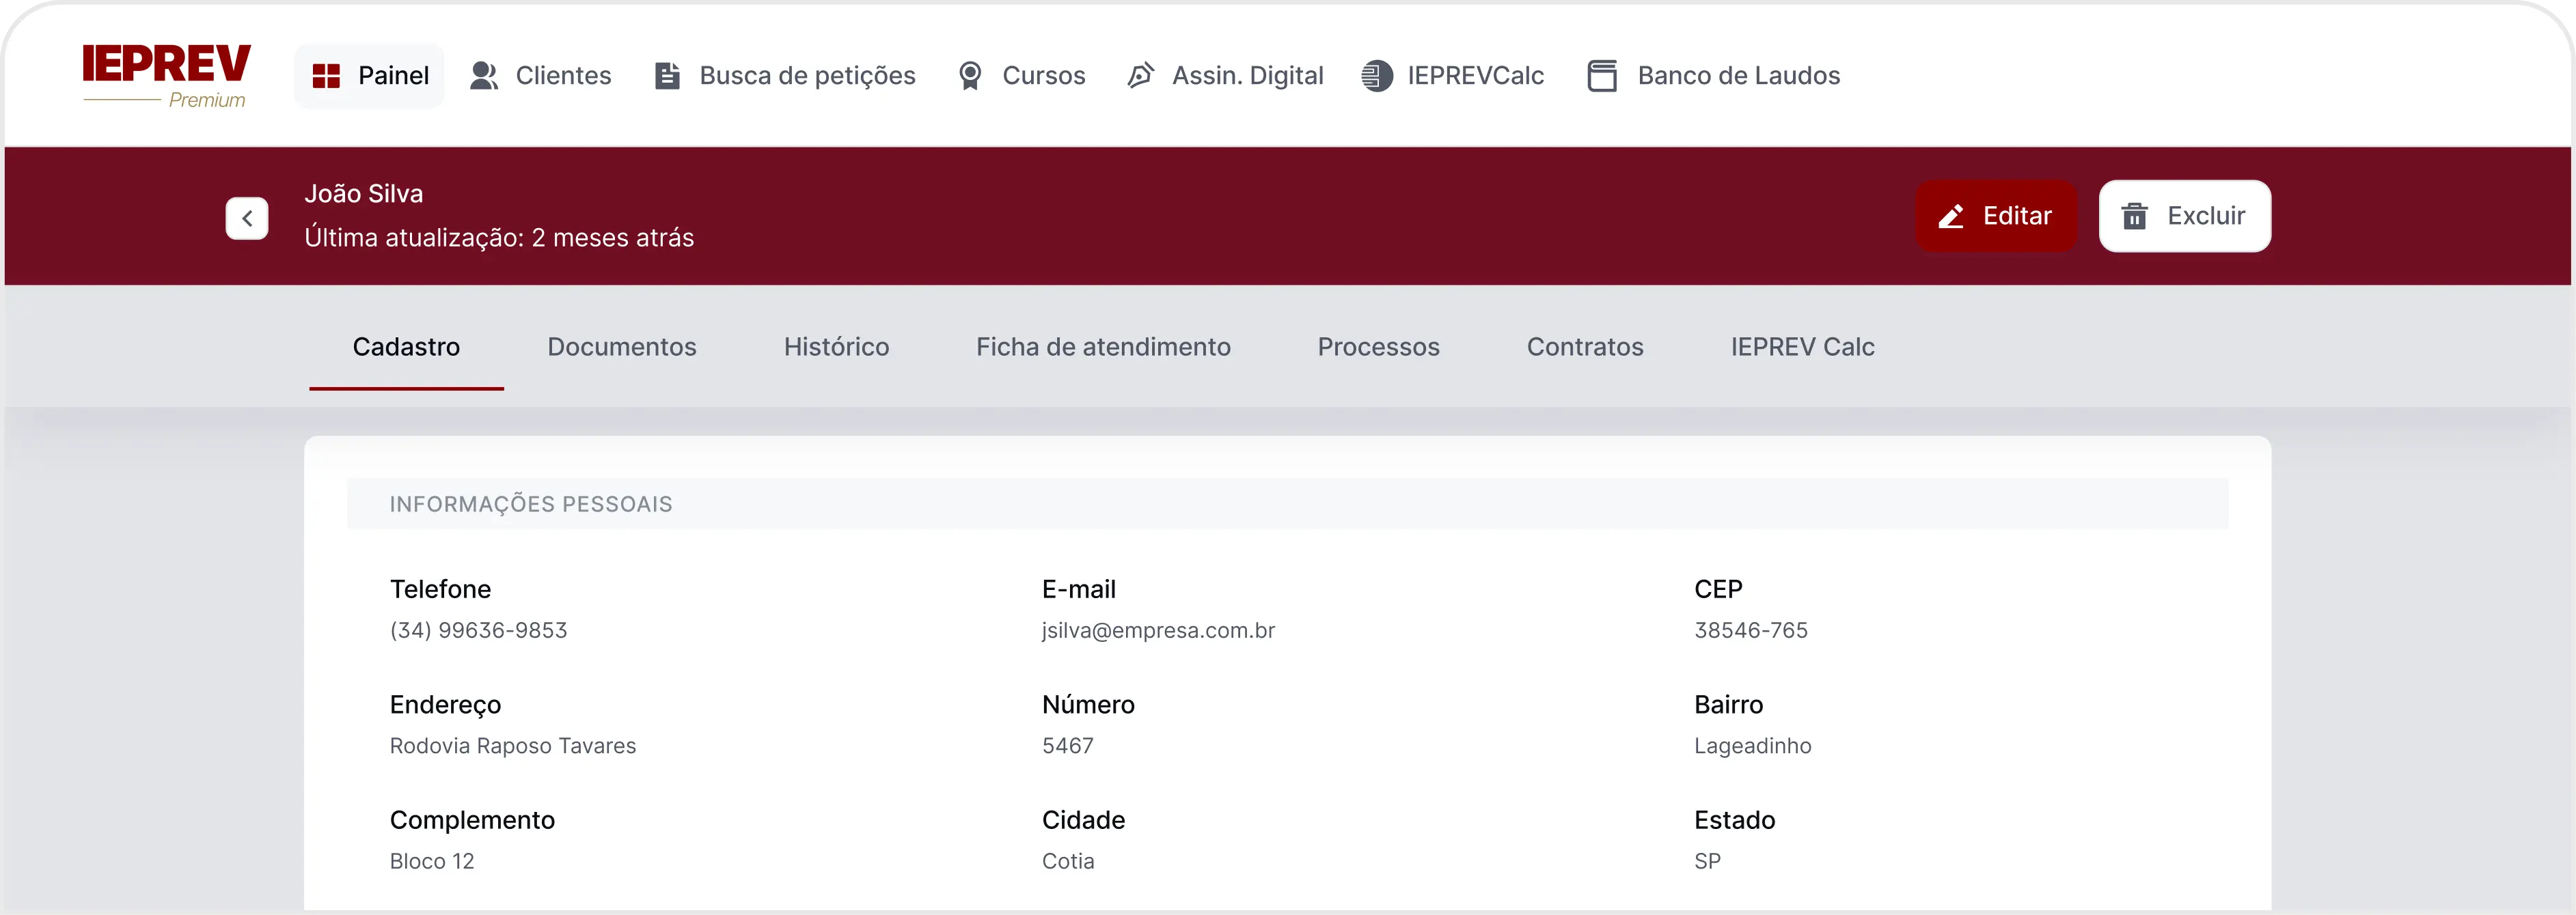The height and width of the screenshot is (915, 2576).
Task: Click the Editar button
Action: 1996,216
